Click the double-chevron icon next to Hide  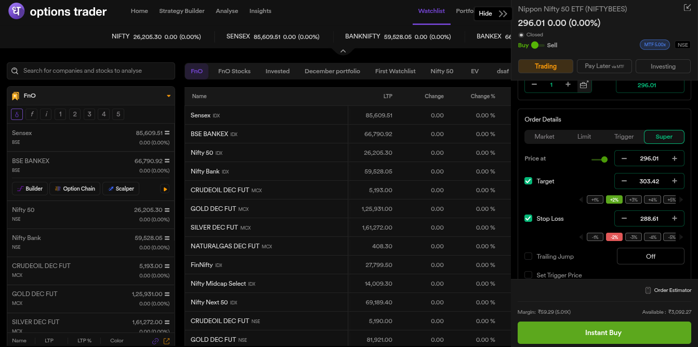(x=503, y=14)
